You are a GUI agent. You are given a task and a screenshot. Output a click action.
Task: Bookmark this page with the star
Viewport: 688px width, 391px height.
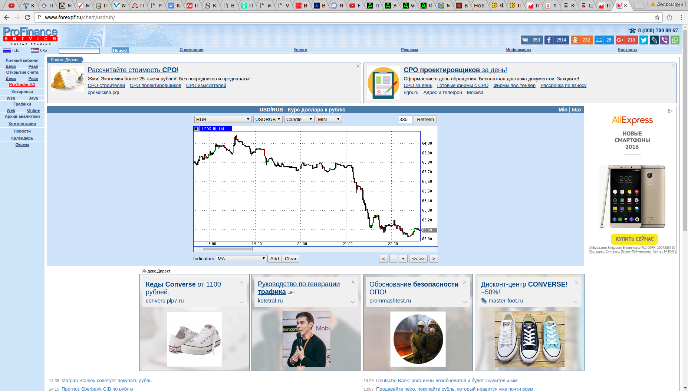(x=657, y=17)
